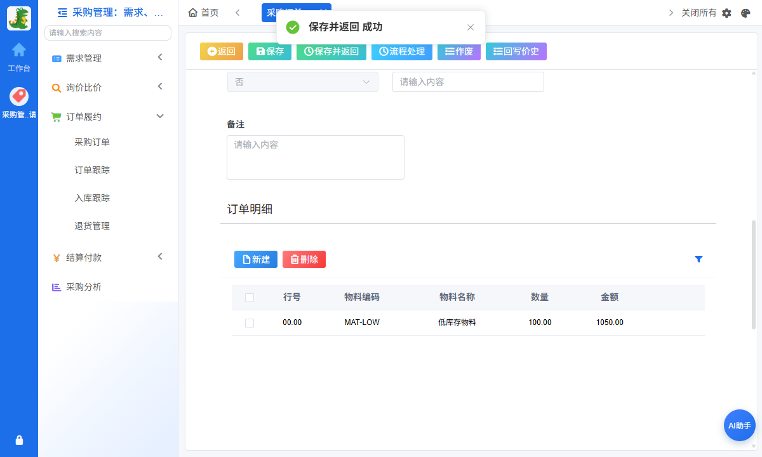Click the green success checkmark icon
Screen dimensions: 762x457
tap(293, 27)
